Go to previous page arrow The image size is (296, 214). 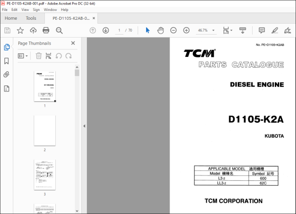[93, 30]
